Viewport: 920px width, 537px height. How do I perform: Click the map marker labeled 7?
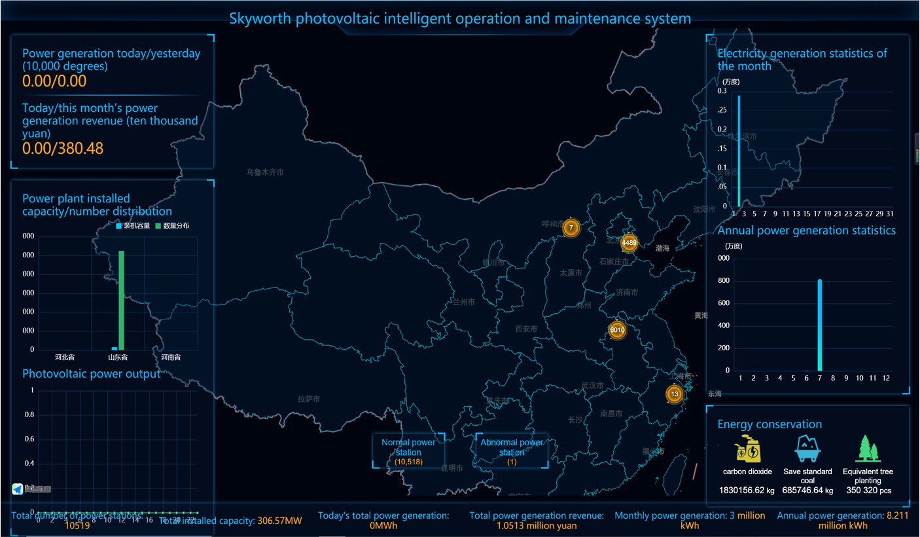[x=571, y=228]
